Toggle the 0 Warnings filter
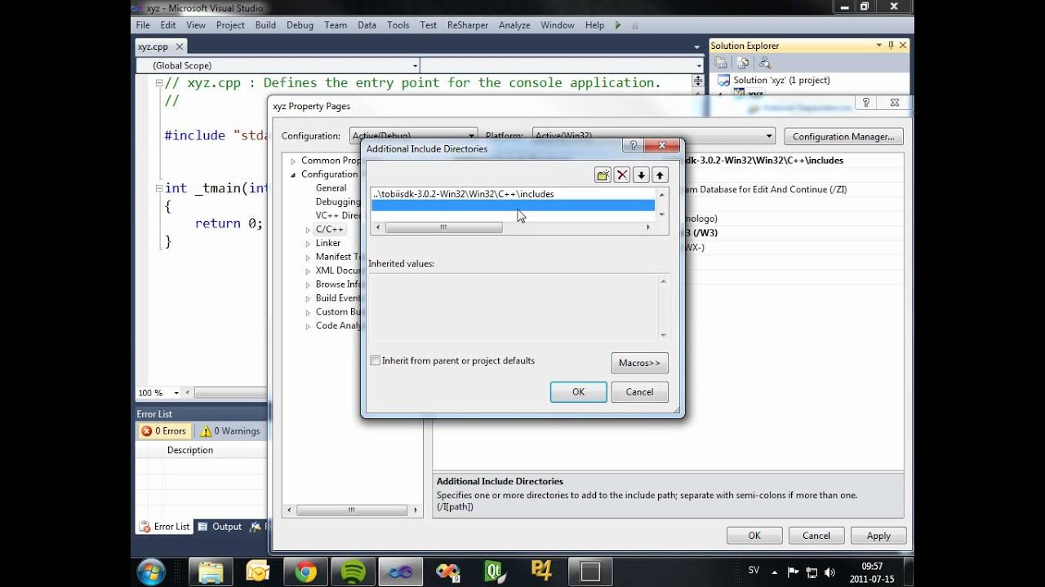Image resolution: width=1045 pixels, height=587 pixels. [x=230, y=430]
